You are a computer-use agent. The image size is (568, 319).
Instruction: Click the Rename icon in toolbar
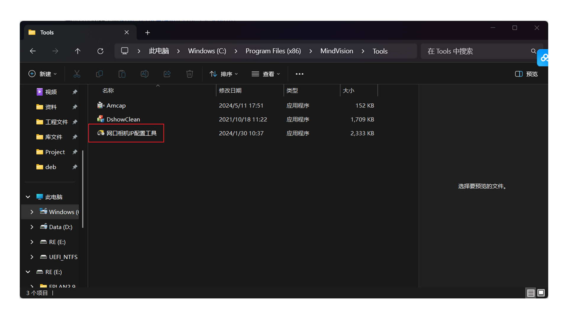pyautogui.click(x=144, y=74)
